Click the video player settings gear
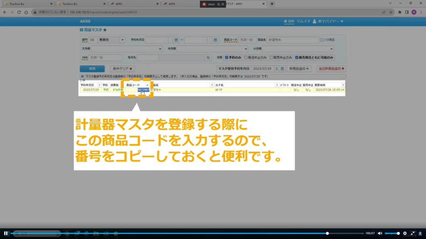The width and height of the screenshot is (426, 239). click(405, 233)
